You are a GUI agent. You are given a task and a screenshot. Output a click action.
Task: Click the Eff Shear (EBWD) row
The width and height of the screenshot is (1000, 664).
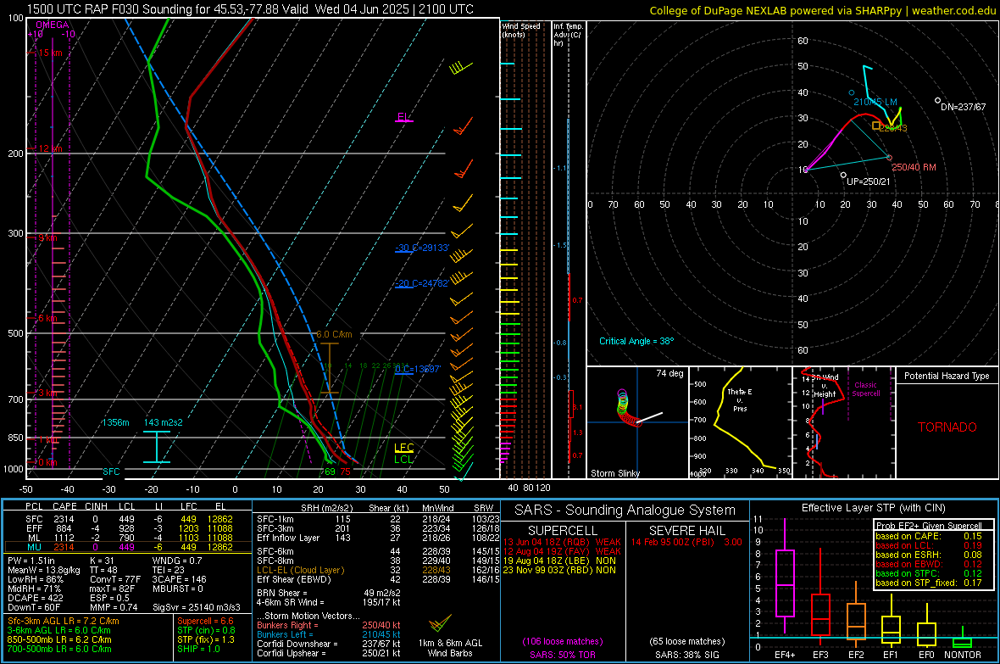[x=378, y=580]
